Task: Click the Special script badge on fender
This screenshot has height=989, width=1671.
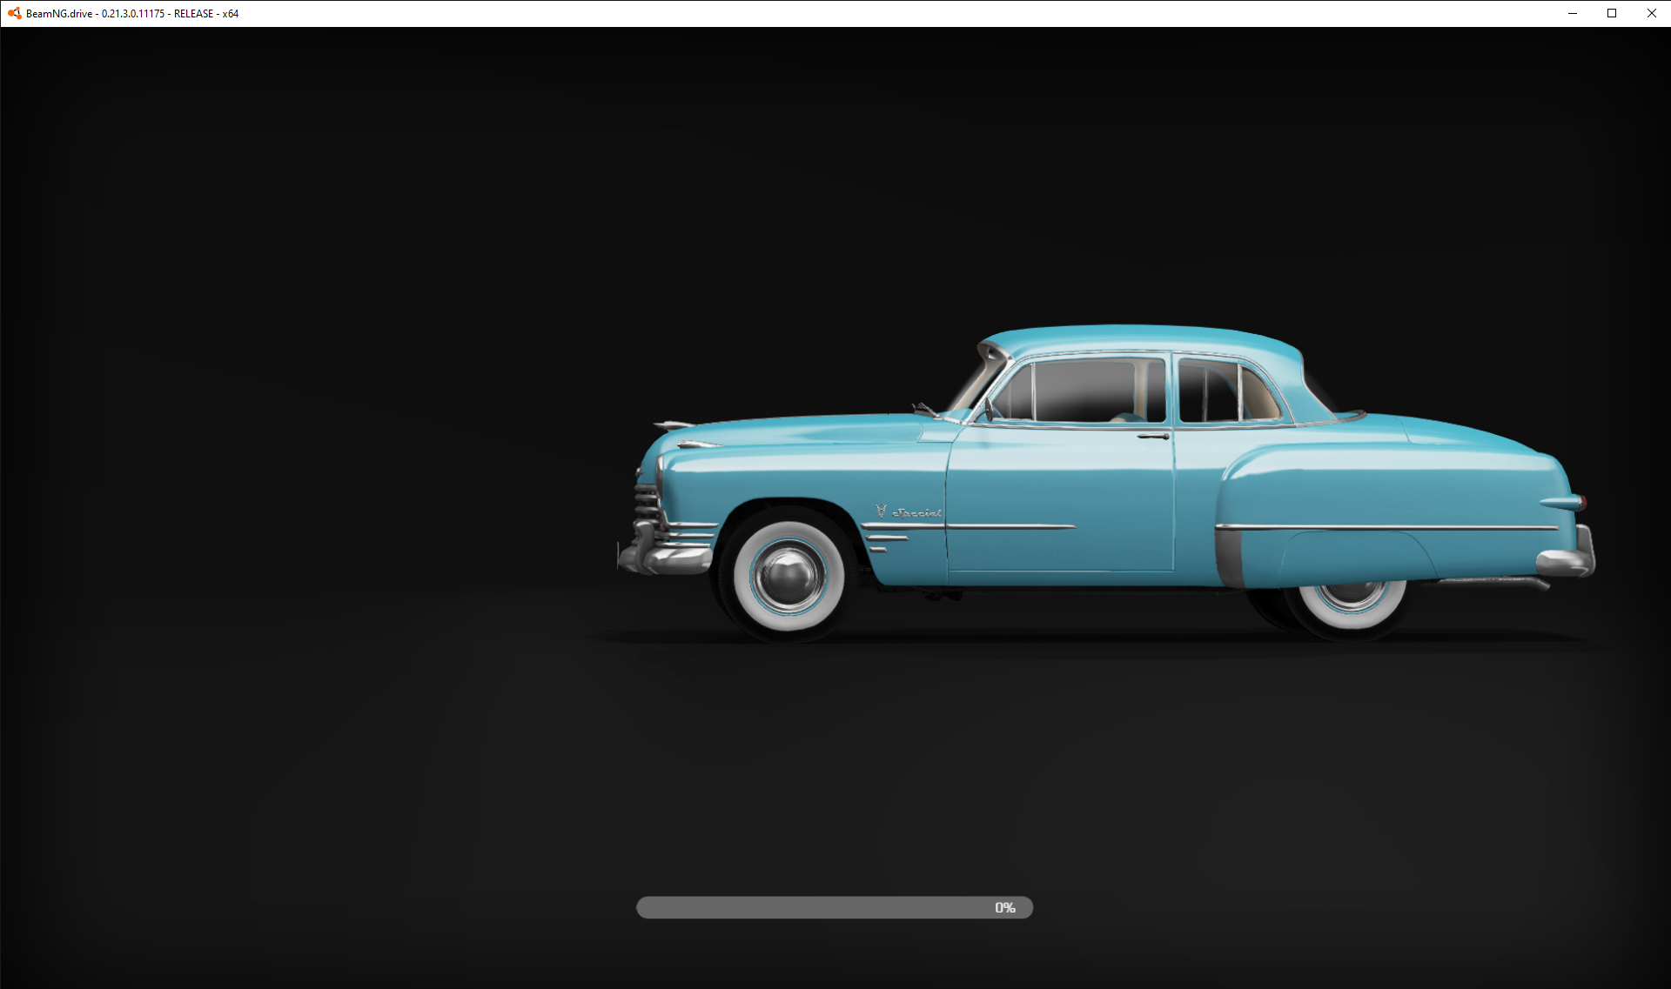Action: [916, 512]
